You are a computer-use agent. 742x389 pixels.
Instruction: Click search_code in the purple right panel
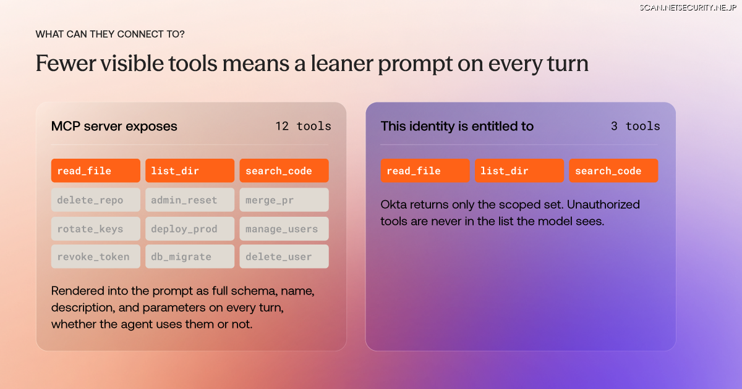[613, 171]
